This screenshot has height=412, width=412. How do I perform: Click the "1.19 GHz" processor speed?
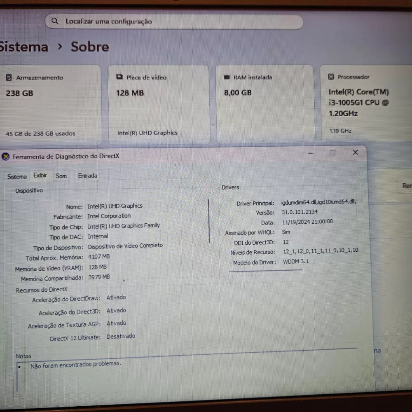340,131
